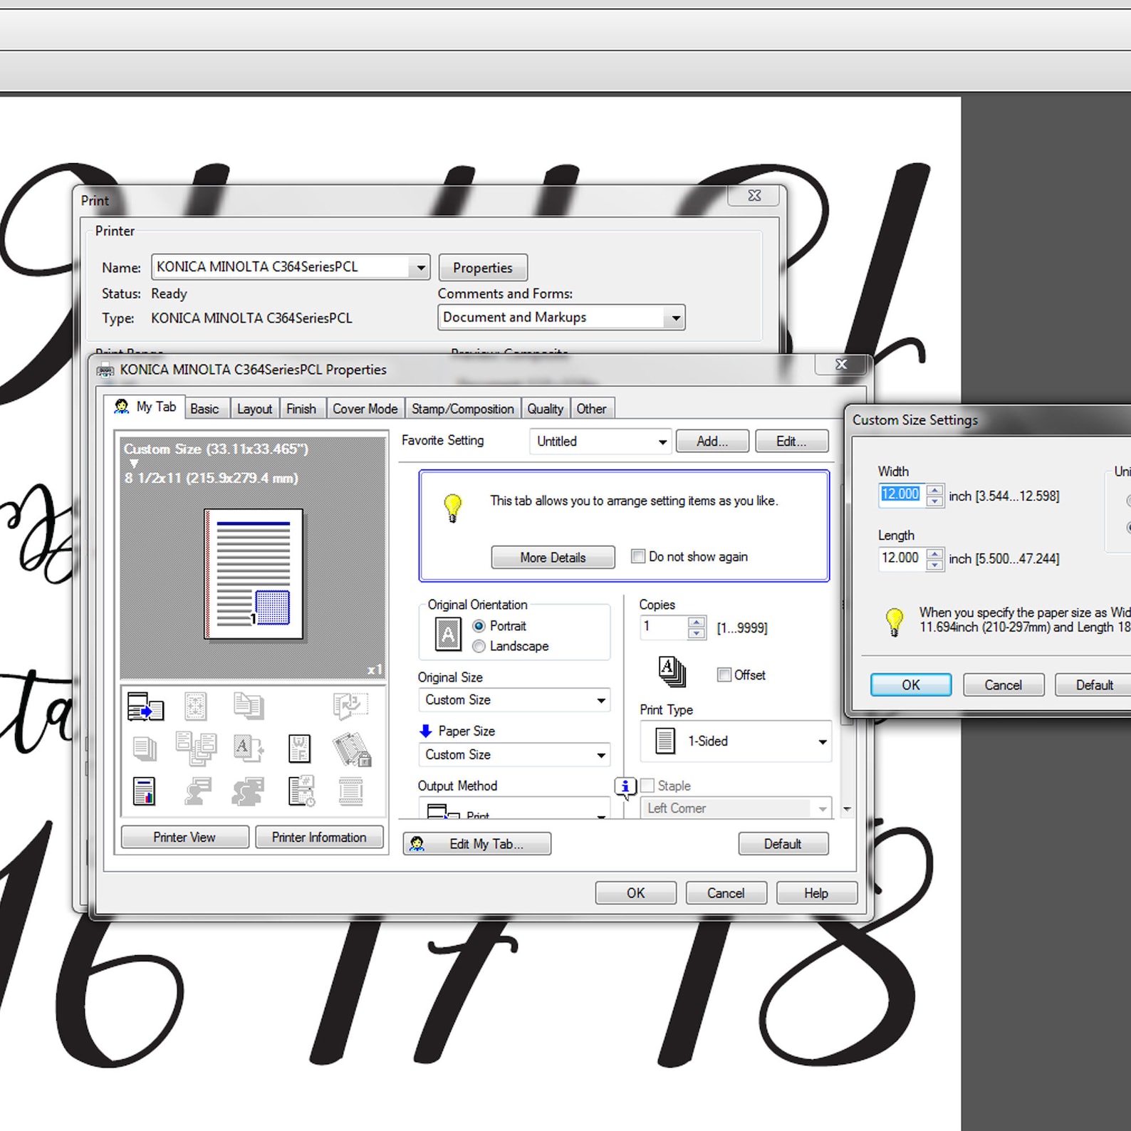Image resolution: width=1131 pixels, height=1131 pixels.
Task: Click the Length input field
Action: (902, 558)
